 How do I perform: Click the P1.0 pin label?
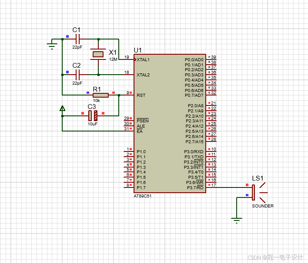pyautogui.click(x=141, y=152)
